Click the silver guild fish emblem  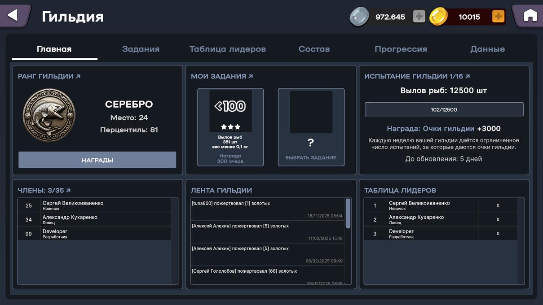(x=49, y=115)
